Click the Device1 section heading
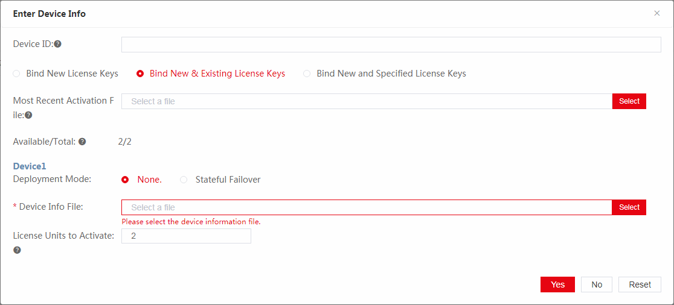Screen dimensions: 674x305 click(30, 166)
